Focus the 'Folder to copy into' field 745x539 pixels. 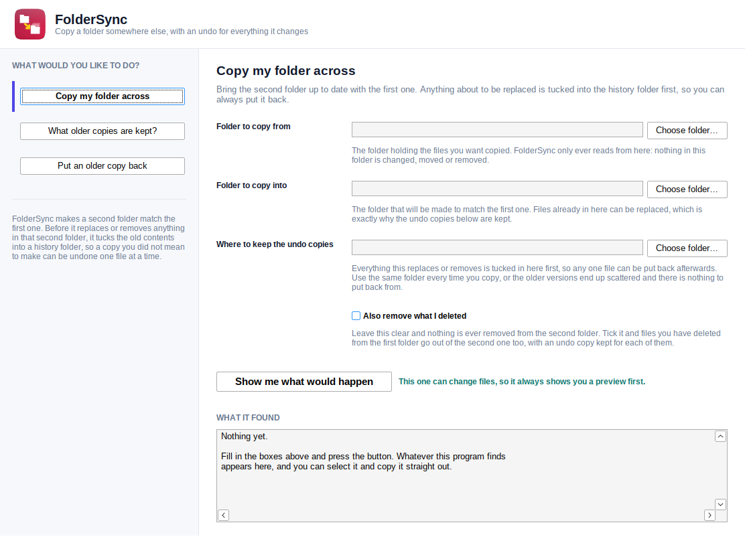tap(497, 189)
